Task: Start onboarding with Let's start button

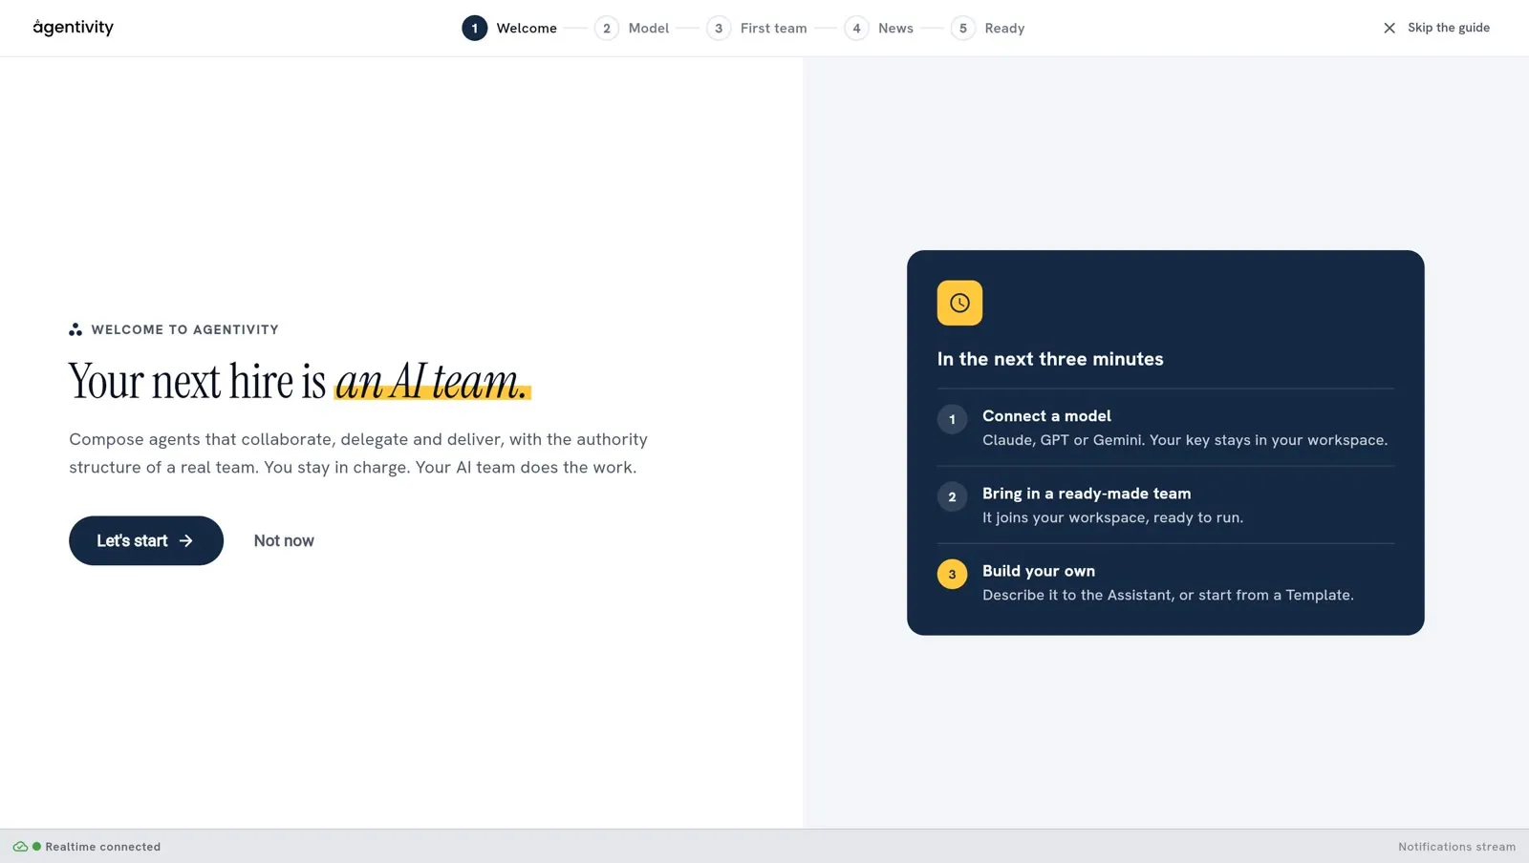Action: [x=146, y=540]
